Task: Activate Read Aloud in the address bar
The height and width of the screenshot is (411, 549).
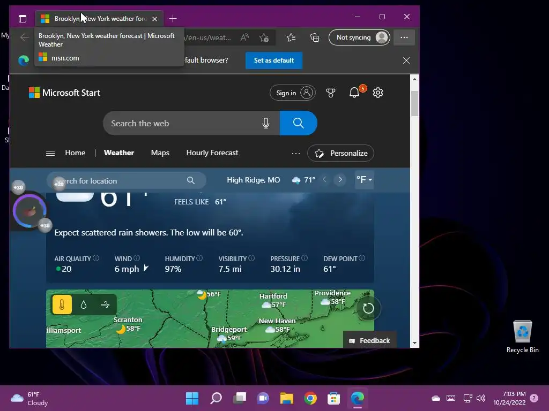Action: [244, 37]
